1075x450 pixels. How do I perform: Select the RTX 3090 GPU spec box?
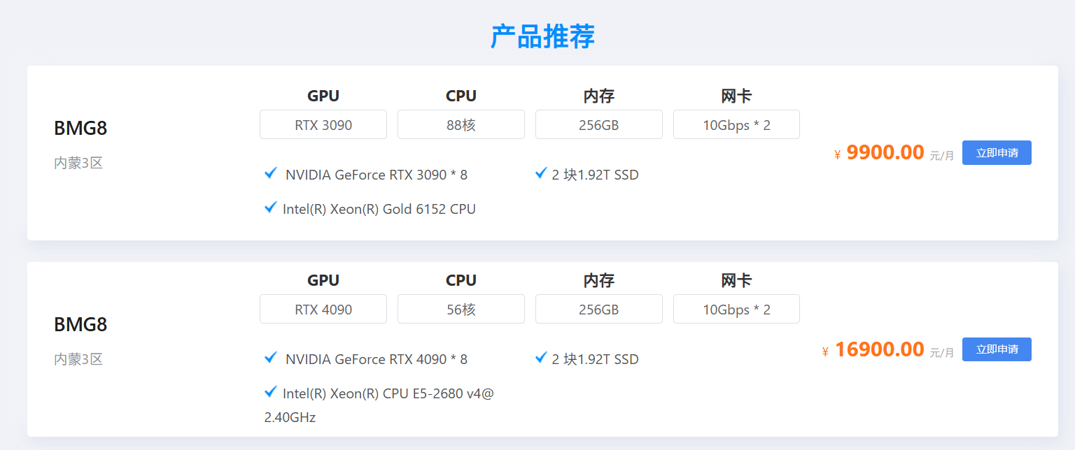(323, 124)
